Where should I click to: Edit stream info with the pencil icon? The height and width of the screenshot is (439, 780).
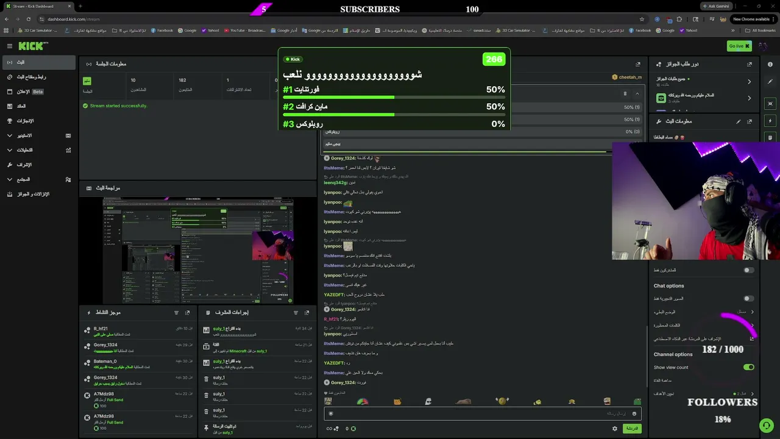click(739, 121)
